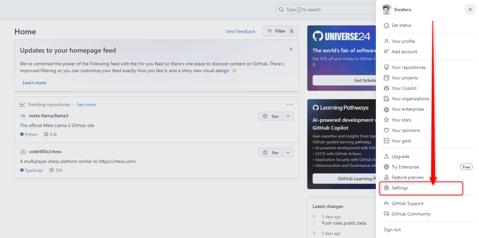Viewport: 479px width, 238px height.
Task: Open the meta-llama/llama3 repository link
Action: [49, 116]
